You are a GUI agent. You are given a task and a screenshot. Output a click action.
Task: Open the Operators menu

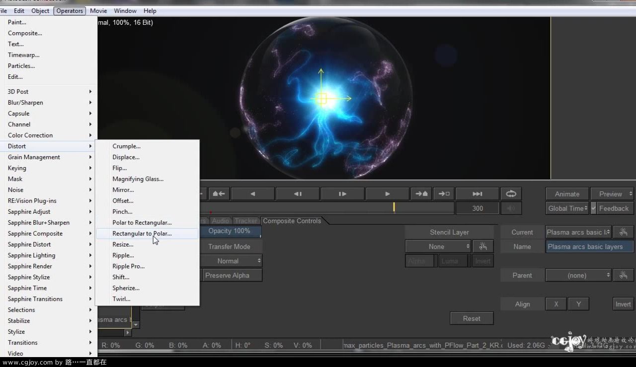click(70, 10)
